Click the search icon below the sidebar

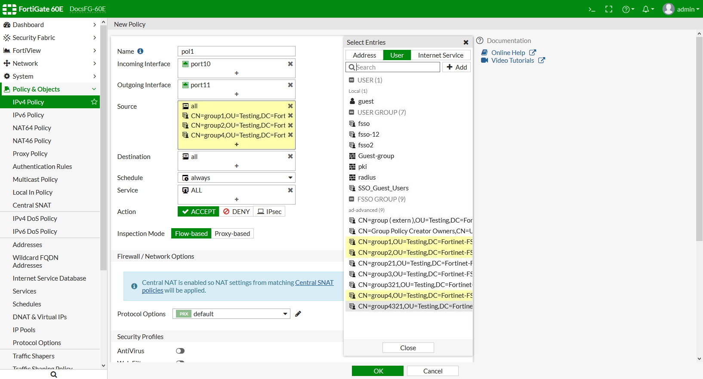[x=53, y=374]
